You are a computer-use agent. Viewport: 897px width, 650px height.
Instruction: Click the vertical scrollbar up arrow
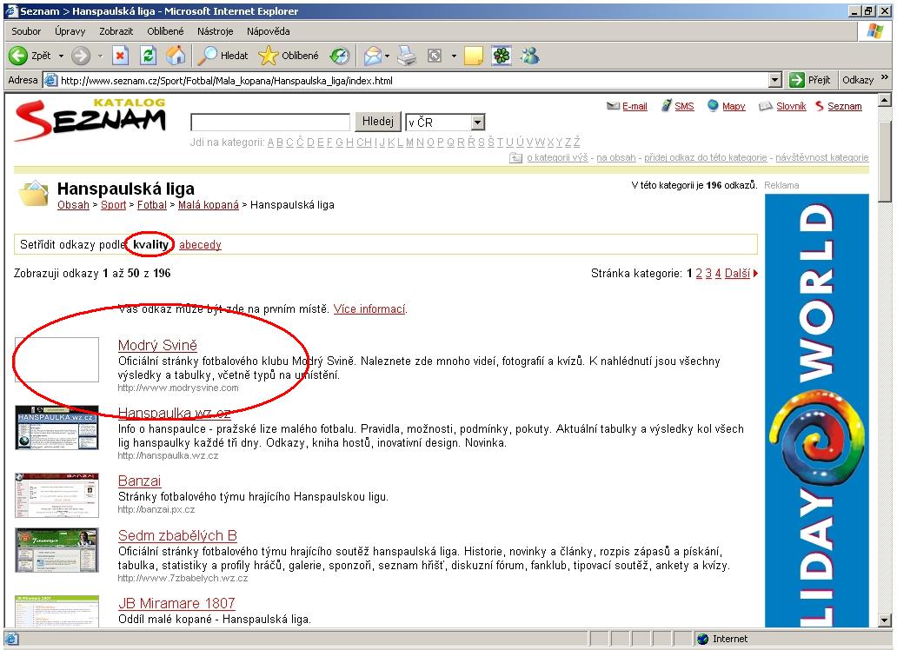[885, 100]
